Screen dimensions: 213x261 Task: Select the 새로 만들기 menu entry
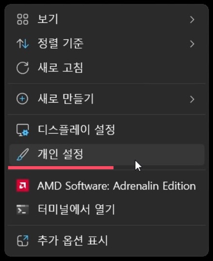tap(106, 99)
